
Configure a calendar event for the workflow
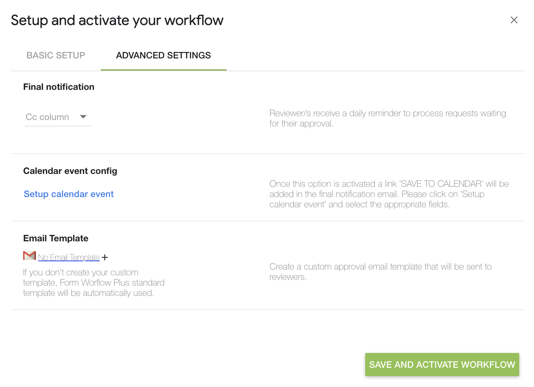tap(68, 194)
